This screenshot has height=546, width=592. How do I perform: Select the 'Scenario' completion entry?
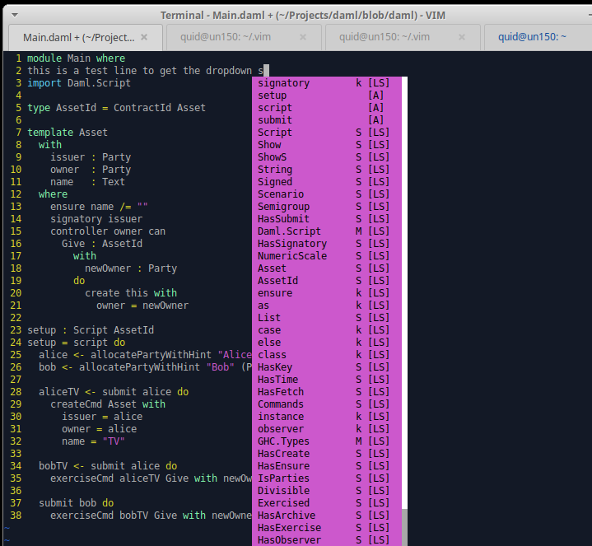[281, 194]
